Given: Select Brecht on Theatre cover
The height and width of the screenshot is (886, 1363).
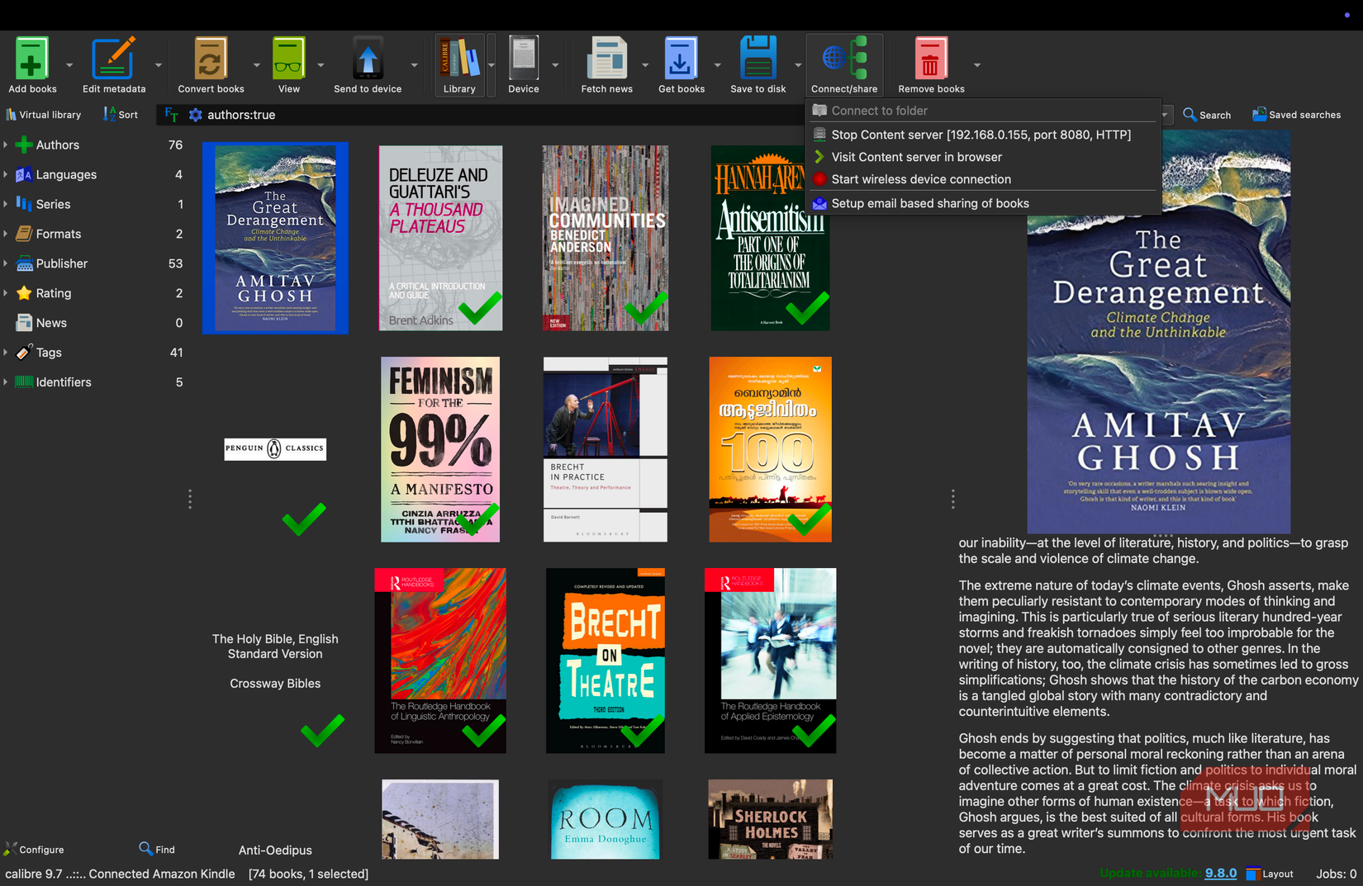Looking at the screenshot, I should [605, 661].
